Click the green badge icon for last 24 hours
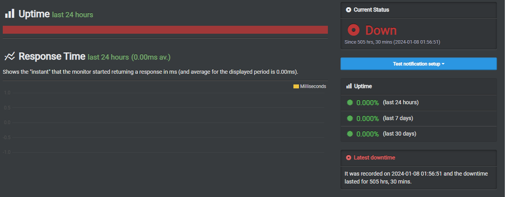 click(350, 102)
